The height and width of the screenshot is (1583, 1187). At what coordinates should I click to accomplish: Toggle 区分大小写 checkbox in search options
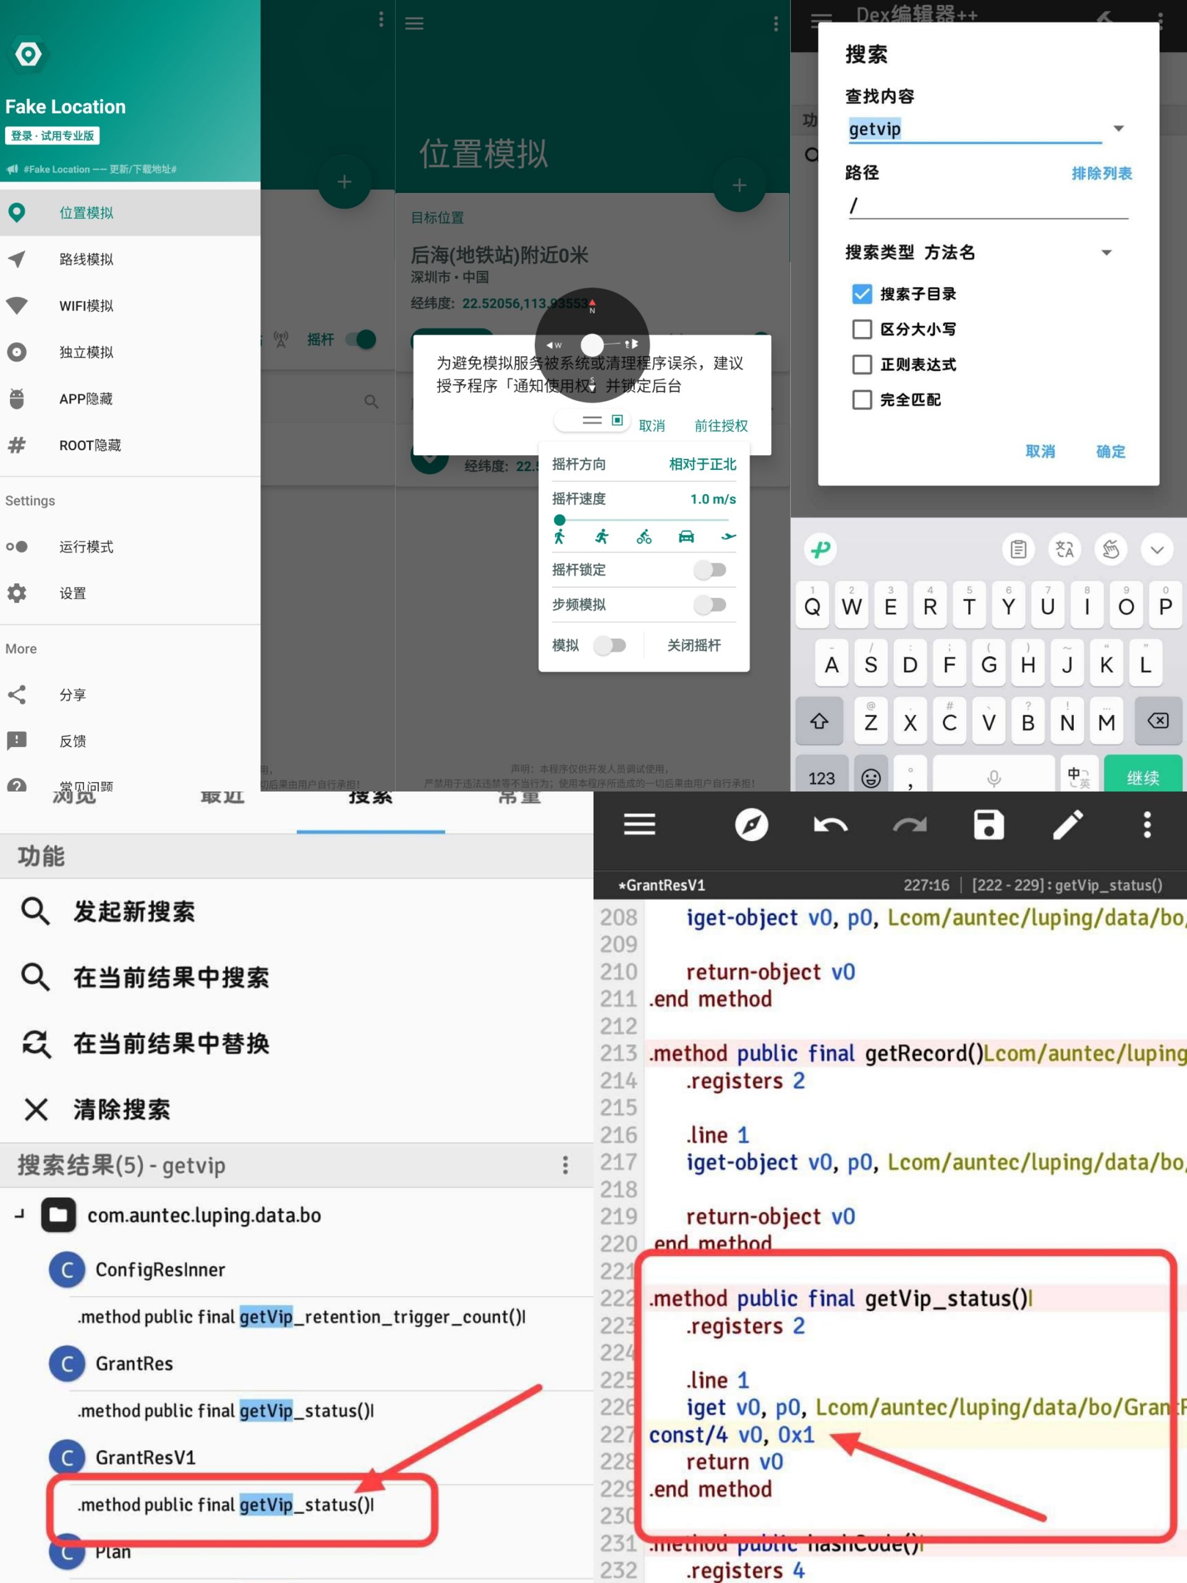(x=862, y=329)
